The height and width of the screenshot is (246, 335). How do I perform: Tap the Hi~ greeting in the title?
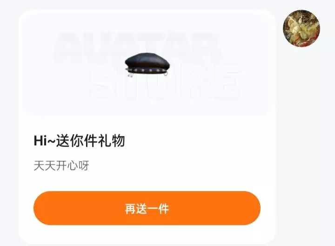[45, 141]
